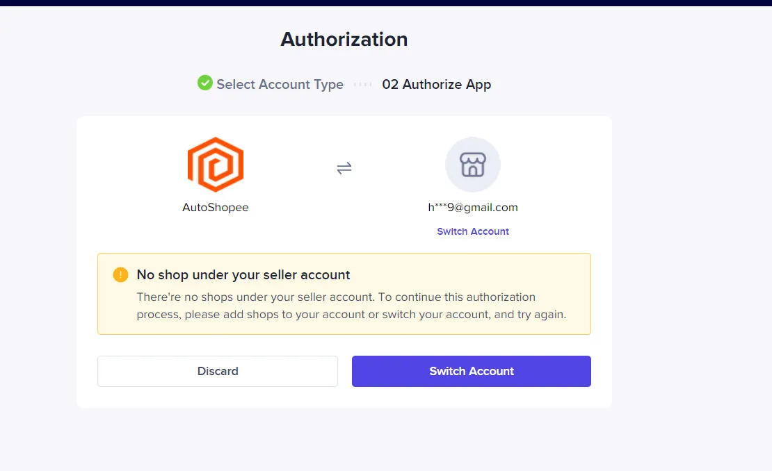Go to the Select Account Type step

(x=280, y=85)
